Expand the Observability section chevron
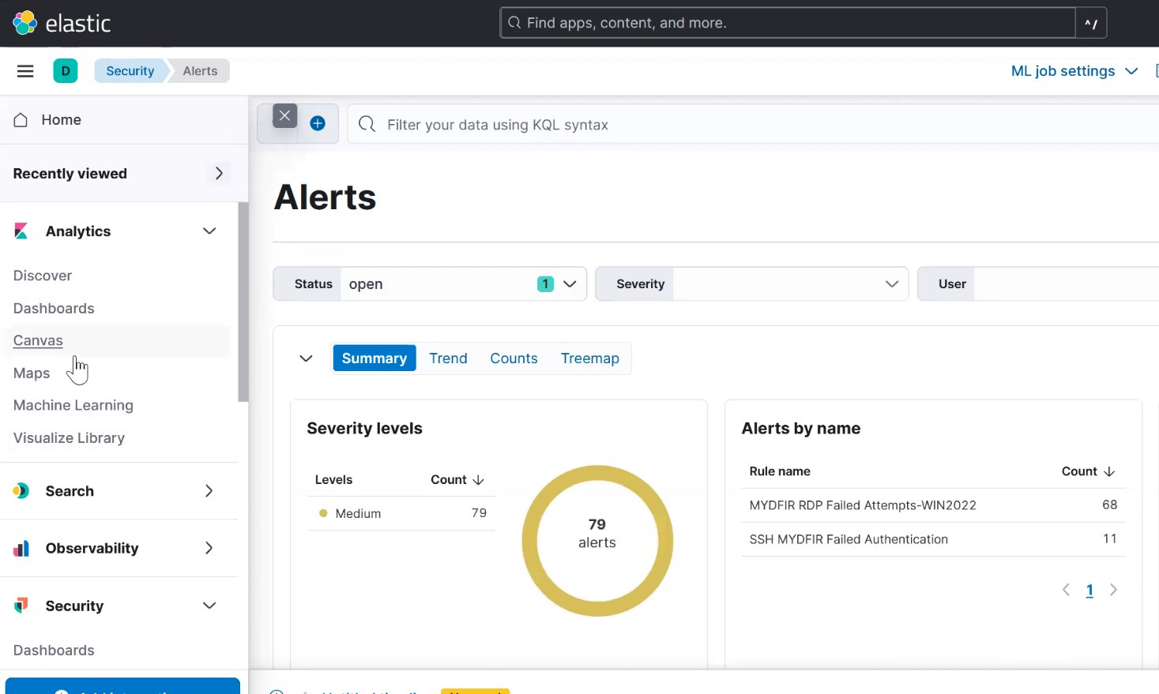 (209, 548)
